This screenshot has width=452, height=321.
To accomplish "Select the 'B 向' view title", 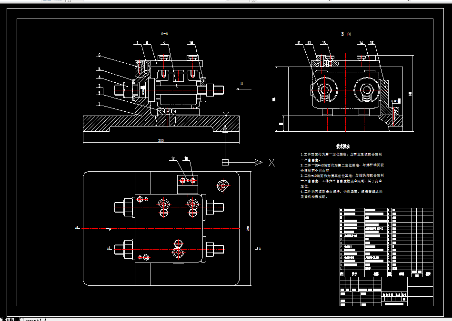I will [x=346, y=34].
